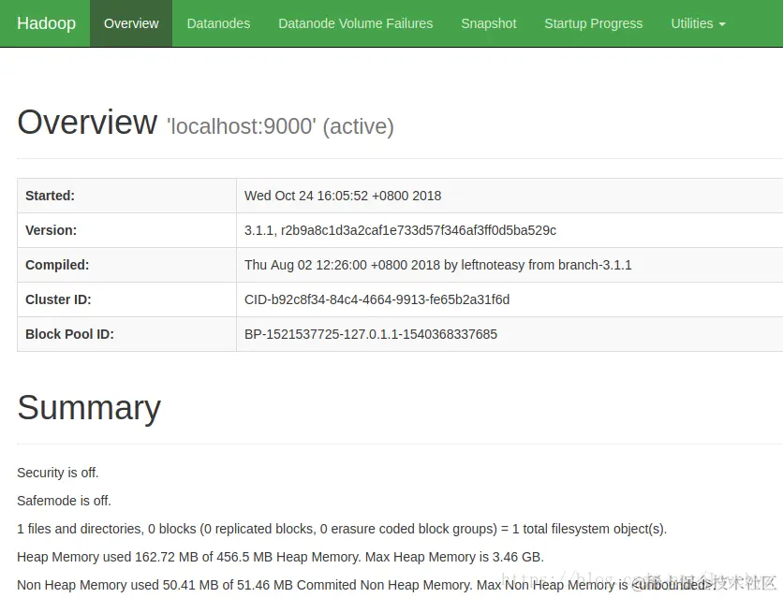
Task: Click the Hadoop brand link
Action: pos(46,23)
